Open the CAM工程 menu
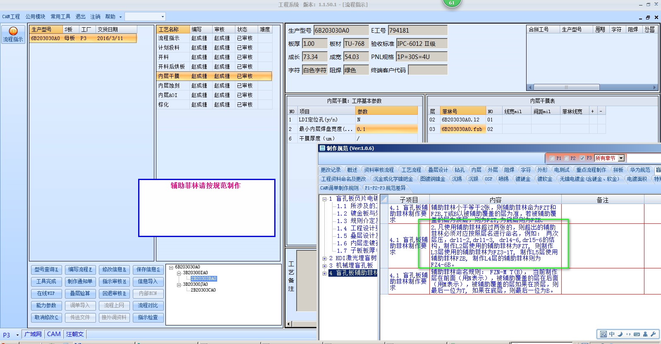 pos(11,17)
